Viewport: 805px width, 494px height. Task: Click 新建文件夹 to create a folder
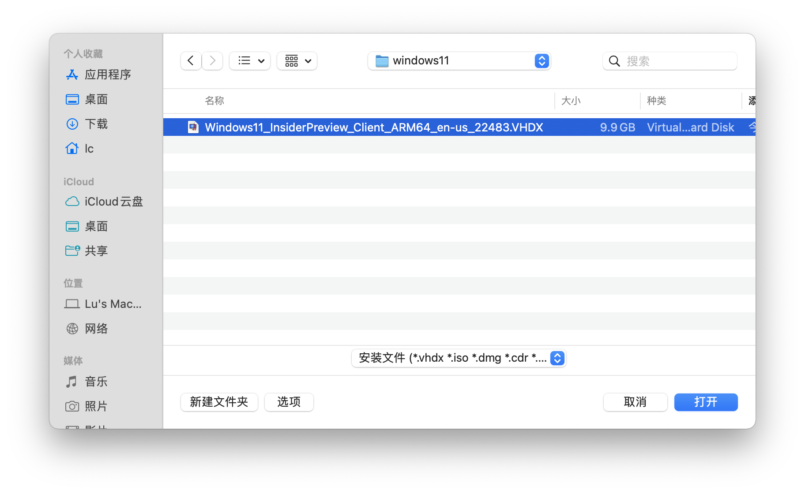(x=219, y=402)
